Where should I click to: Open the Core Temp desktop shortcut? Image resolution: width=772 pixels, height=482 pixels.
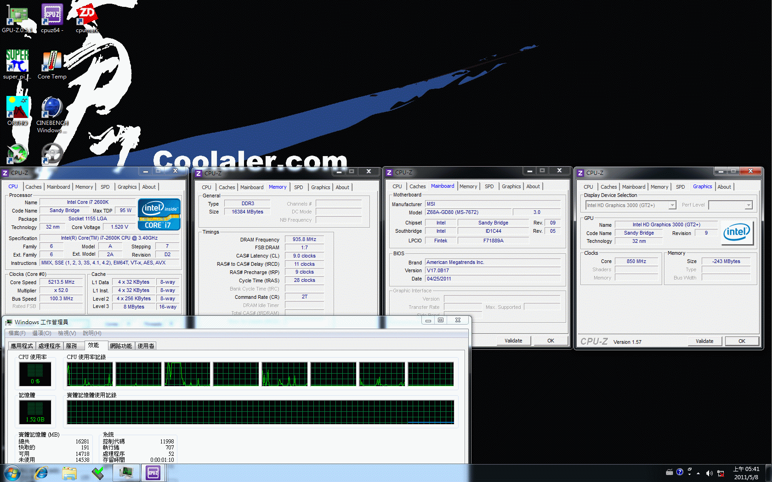(52, 65)
